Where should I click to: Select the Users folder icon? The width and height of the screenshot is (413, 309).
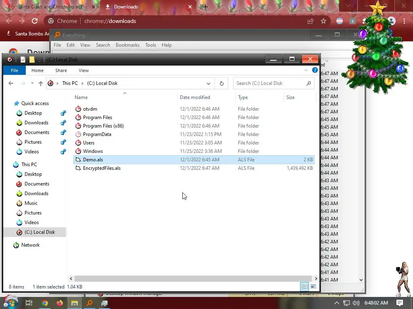[x=78, y=143]
